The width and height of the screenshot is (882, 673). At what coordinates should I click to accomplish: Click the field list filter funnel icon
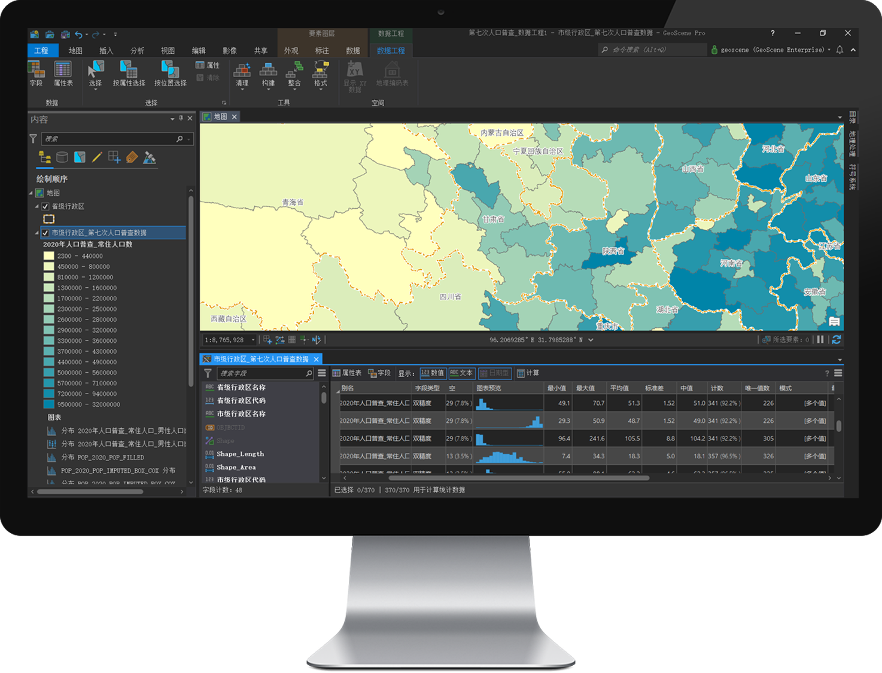[208, 373]
